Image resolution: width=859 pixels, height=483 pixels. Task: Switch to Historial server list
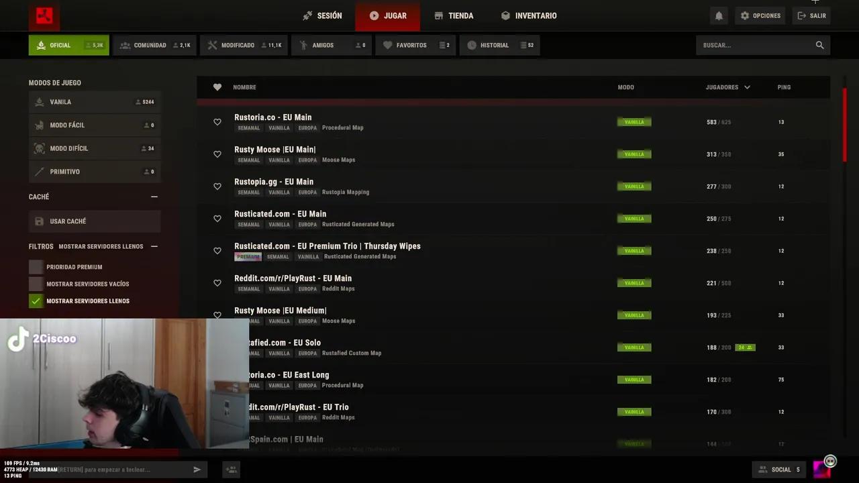[500, 45]
